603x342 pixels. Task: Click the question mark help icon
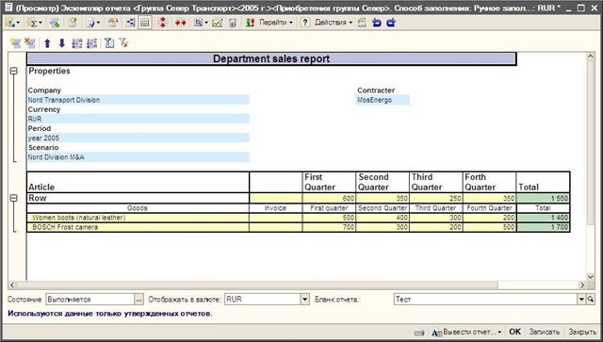[305, 23]
